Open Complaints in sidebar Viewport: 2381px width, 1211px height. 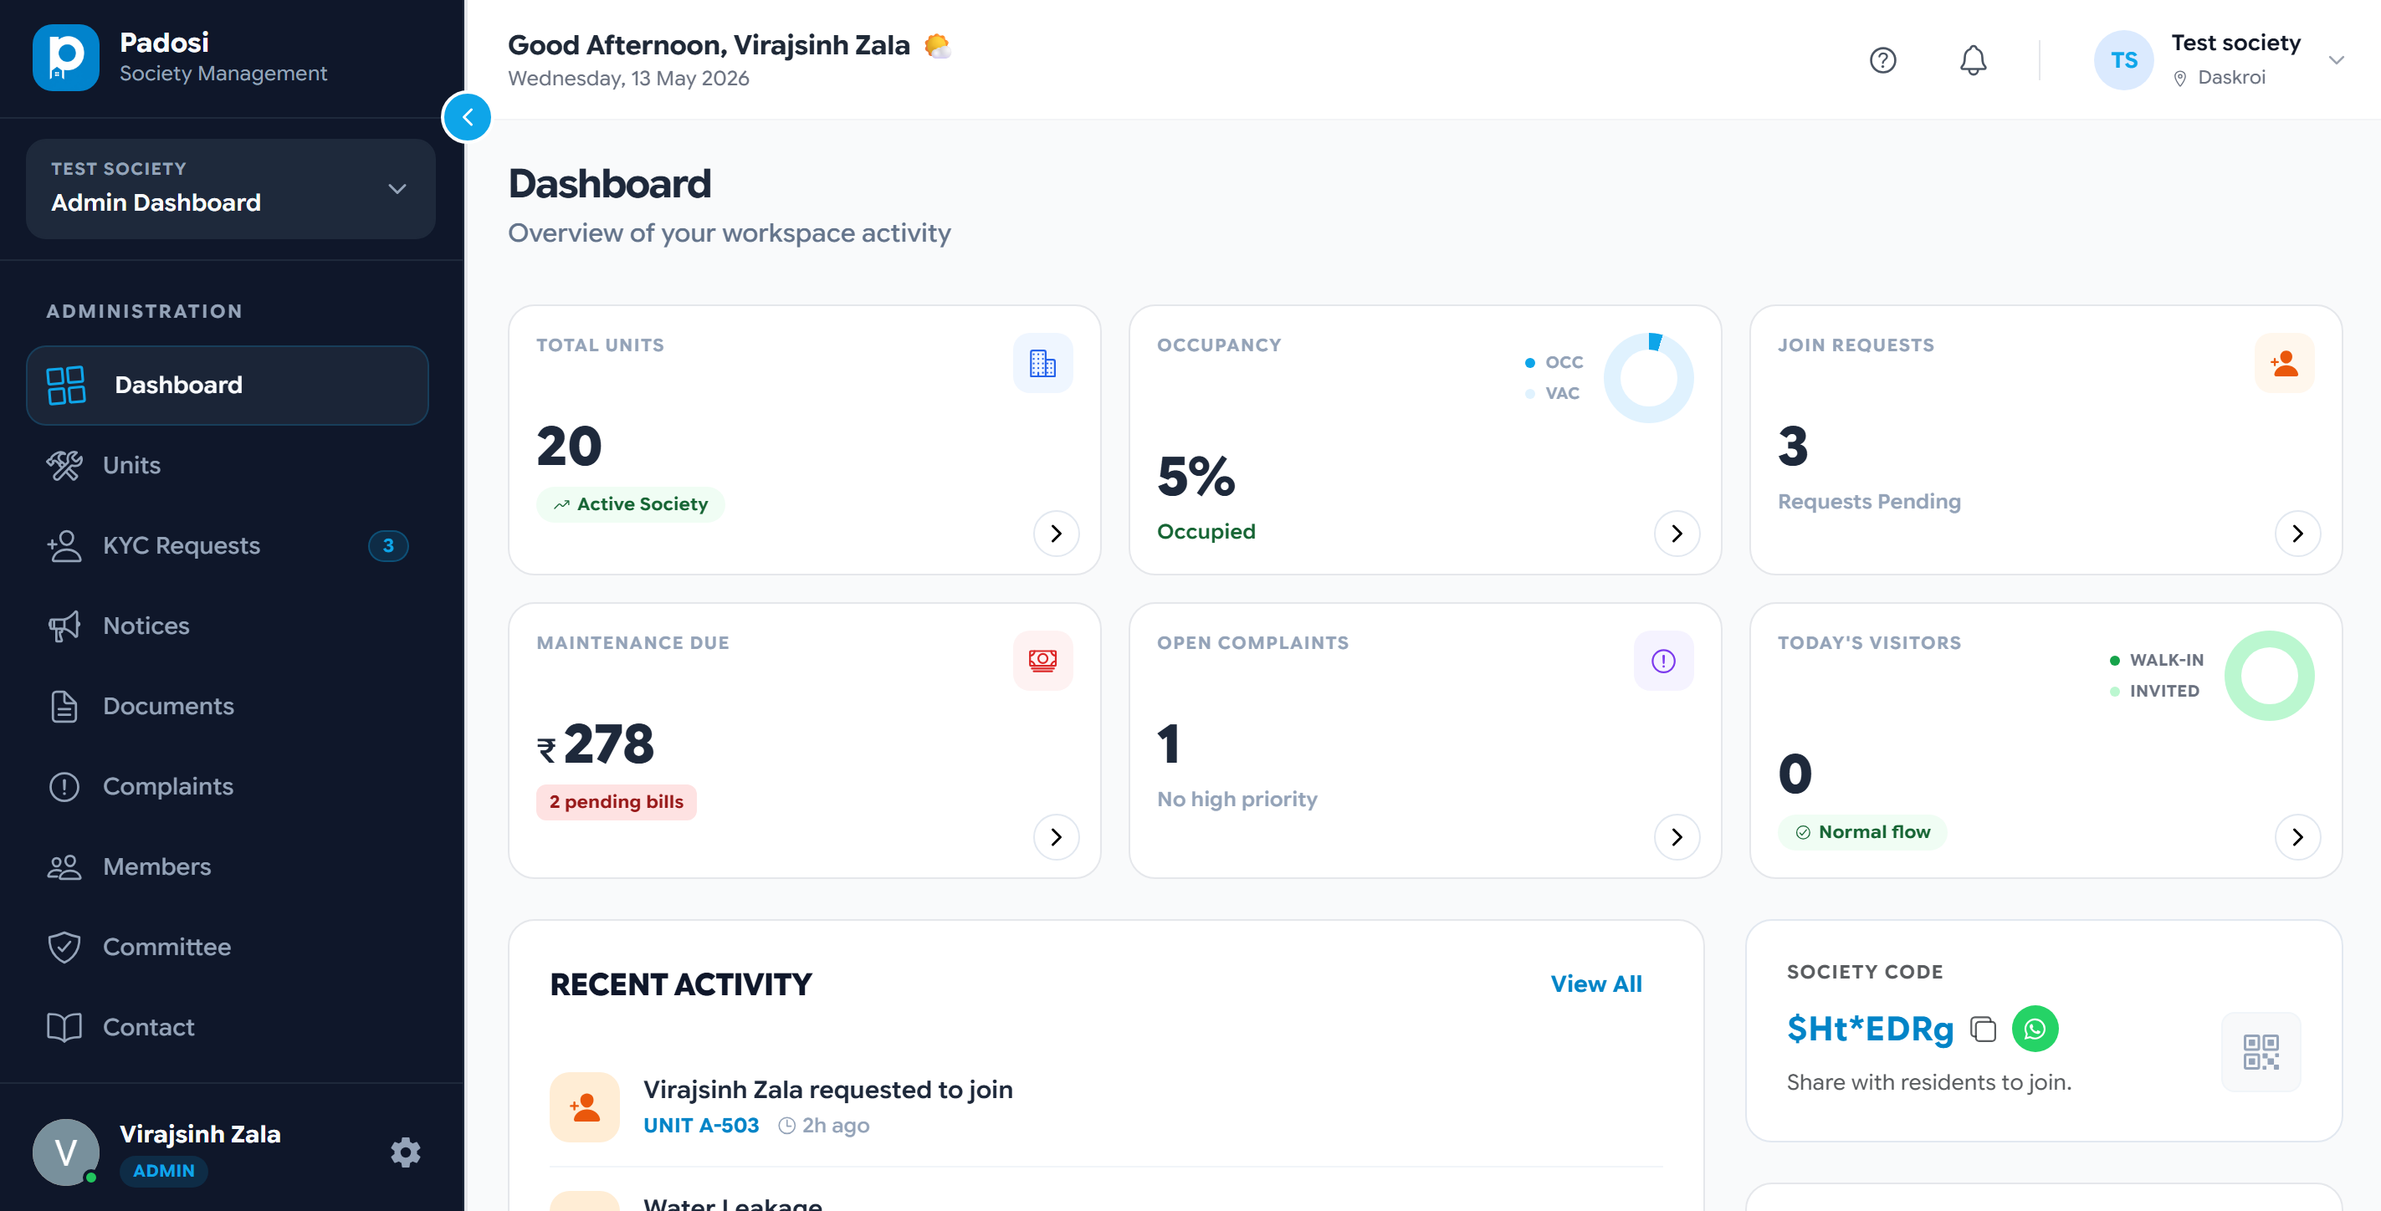(x=228, y=787)
